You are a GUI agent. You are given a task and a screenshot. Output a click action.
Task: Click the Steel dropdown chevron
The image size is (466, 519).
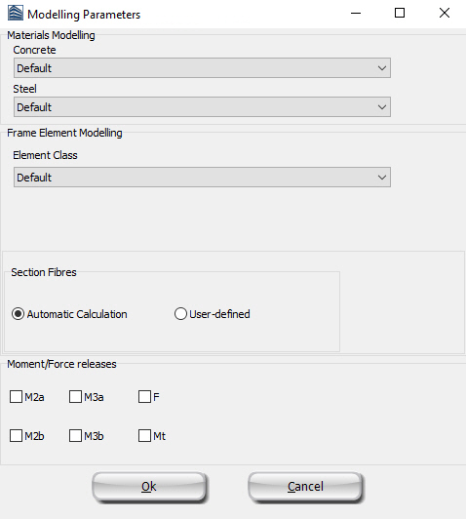[x=381, y=107]
